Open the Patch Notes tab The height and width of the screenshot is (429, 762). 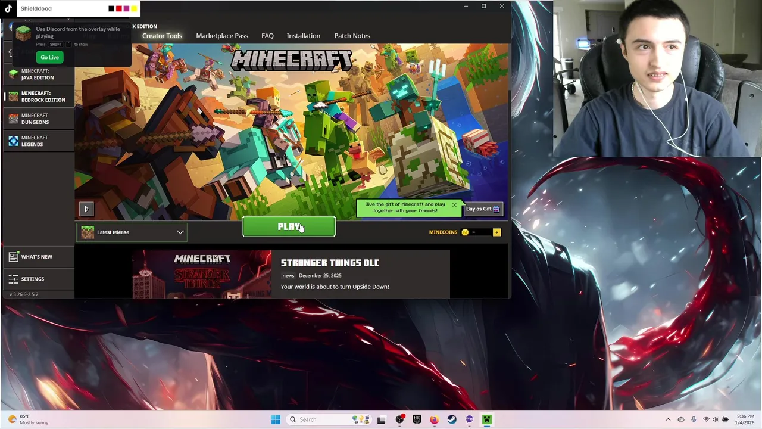(352, 36)
